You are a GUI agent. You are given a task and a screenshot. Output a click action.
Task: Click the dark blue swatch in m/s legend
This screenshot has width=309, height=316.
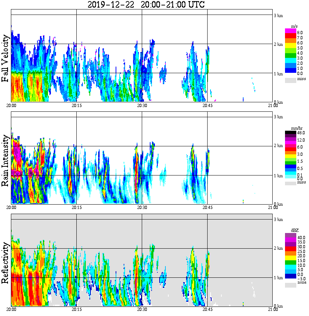pos(290,70)
